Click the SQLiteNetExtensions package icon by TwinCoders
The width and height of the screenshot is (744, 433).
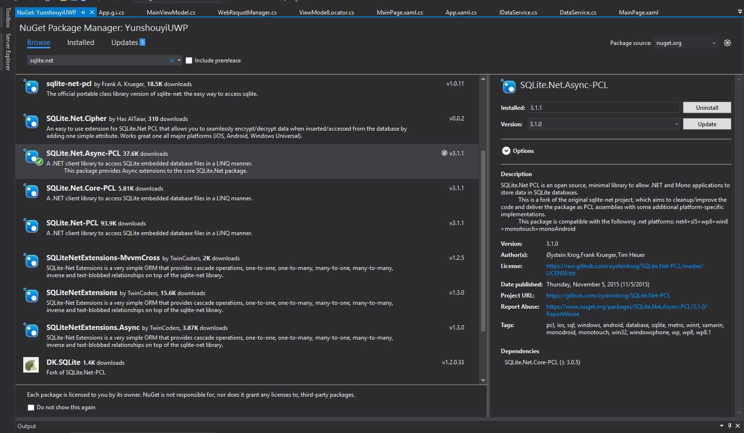click(31, 296)
